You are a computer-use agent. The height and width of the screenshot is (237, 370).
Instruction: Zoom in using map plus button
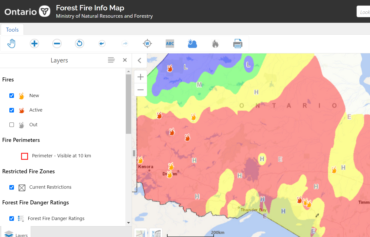tap(141, 77)
